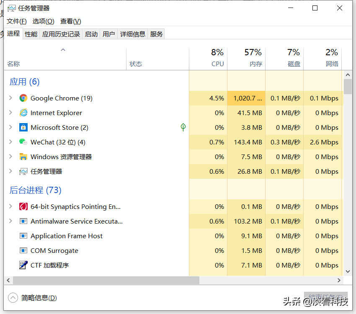Expand the WeChat process tree
Viewport: 356px width, 314px height.
click(x=10, y=142)
